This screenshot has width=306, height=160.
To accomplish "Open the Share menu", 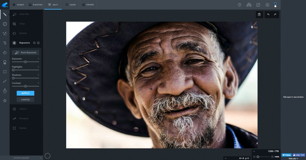I will [88, 5].
